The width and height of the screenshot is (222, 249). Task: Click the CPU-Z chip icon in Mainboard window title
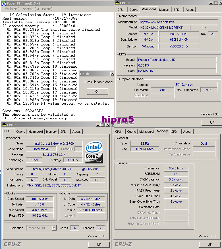coord(117,3)
